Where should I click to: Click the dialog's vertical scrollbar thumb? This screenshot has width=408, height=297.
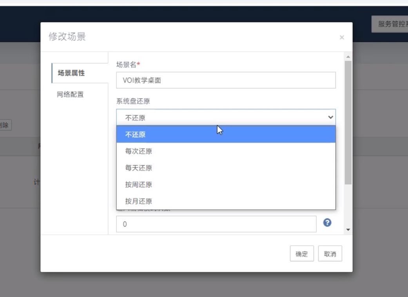tap(348, 121)
